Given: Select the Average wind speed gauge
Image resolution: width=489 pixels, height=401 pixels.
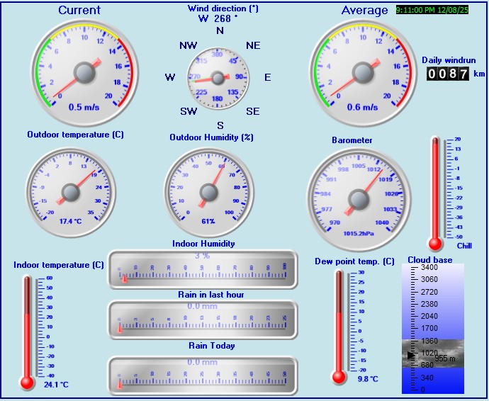Looking at the screenshot, I should (x=363, y=72).
